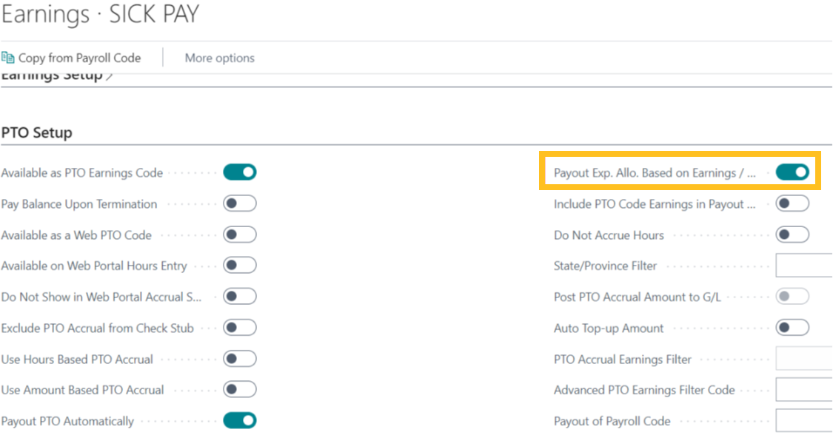Viewport: 833px width, 435px height.
Task: Enable Include PTO Code Earnings in Payout
Action: click(792, 203)
